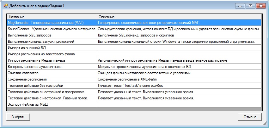Click description Выполнение команд командной строки Windows
269x128 pixels.
click(x=179, y=42)
